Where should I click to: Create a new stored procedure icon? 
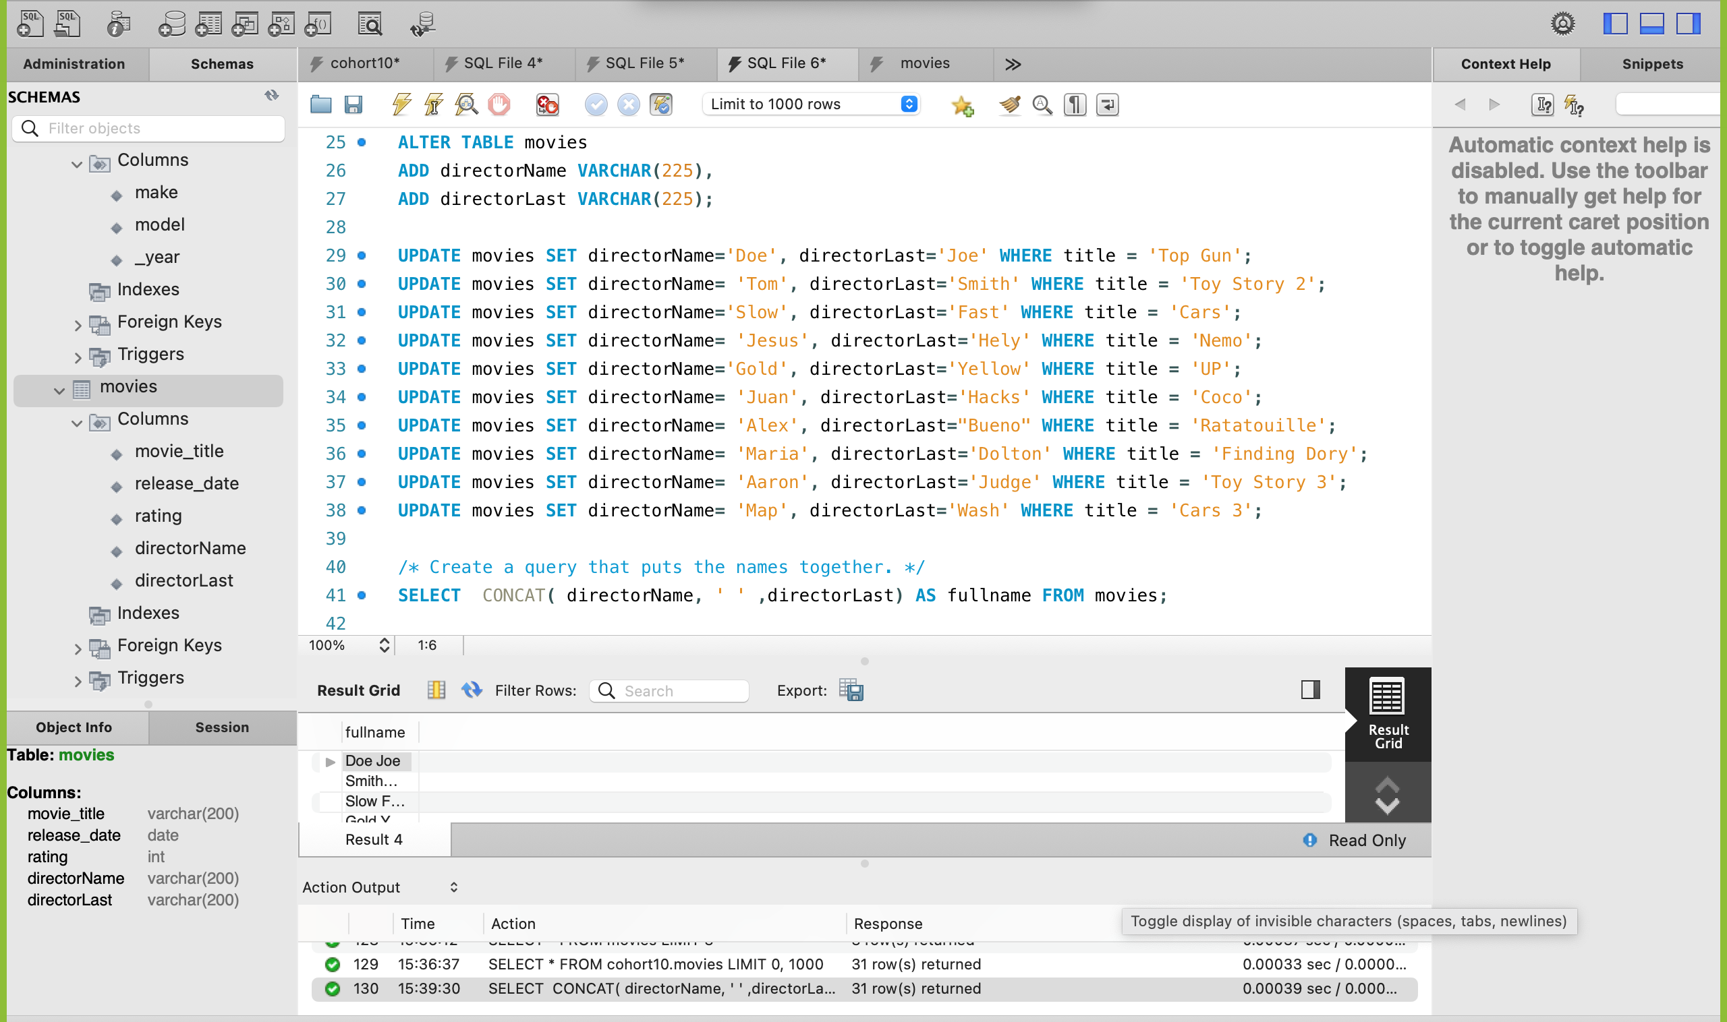[x=281, y=24]
